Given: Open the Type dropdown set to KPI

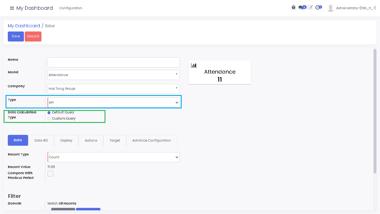Looking at the screenshot, I should [113, 103].
